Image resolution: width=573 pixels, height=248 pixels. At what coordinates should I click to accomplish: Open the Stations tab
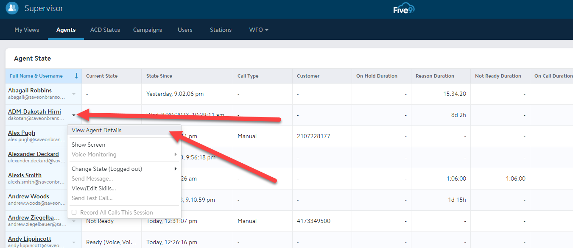[221, 30]
